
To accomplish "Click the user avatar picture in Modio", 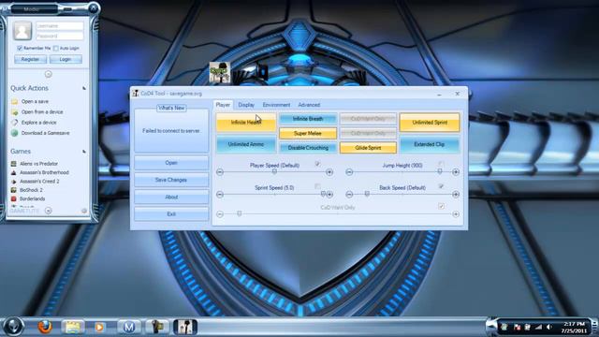I will [x=22, y=31].
